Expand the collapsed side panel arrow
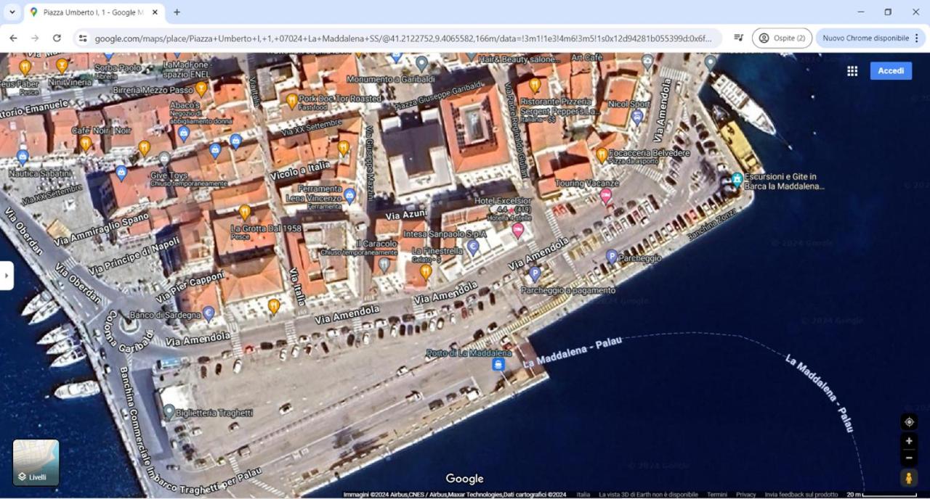The height and width of the screenshot is (499, 930). [6, 276]
